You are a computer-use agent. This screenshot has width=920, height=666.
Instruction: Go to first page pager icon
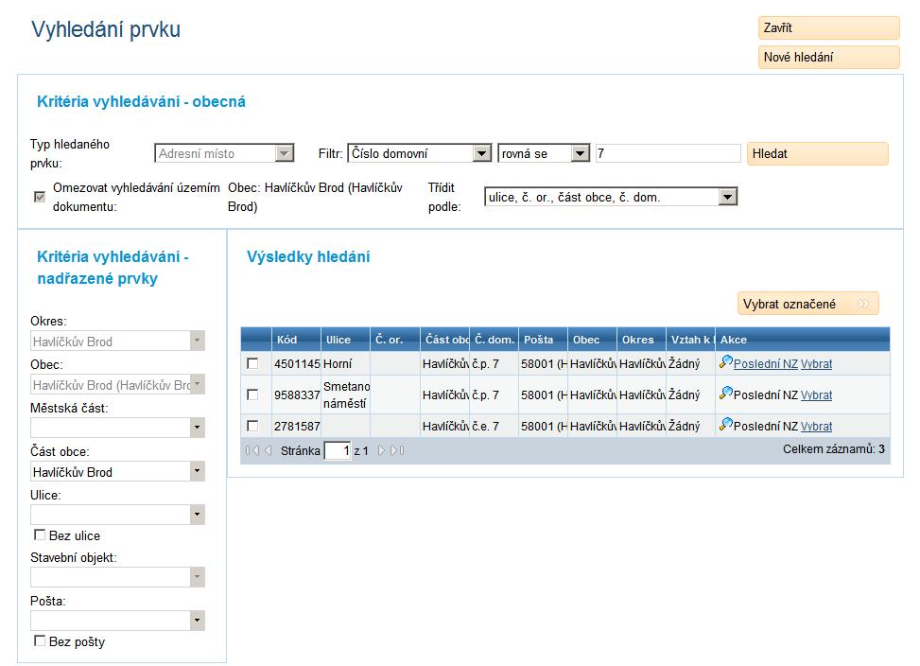(252, 450)
